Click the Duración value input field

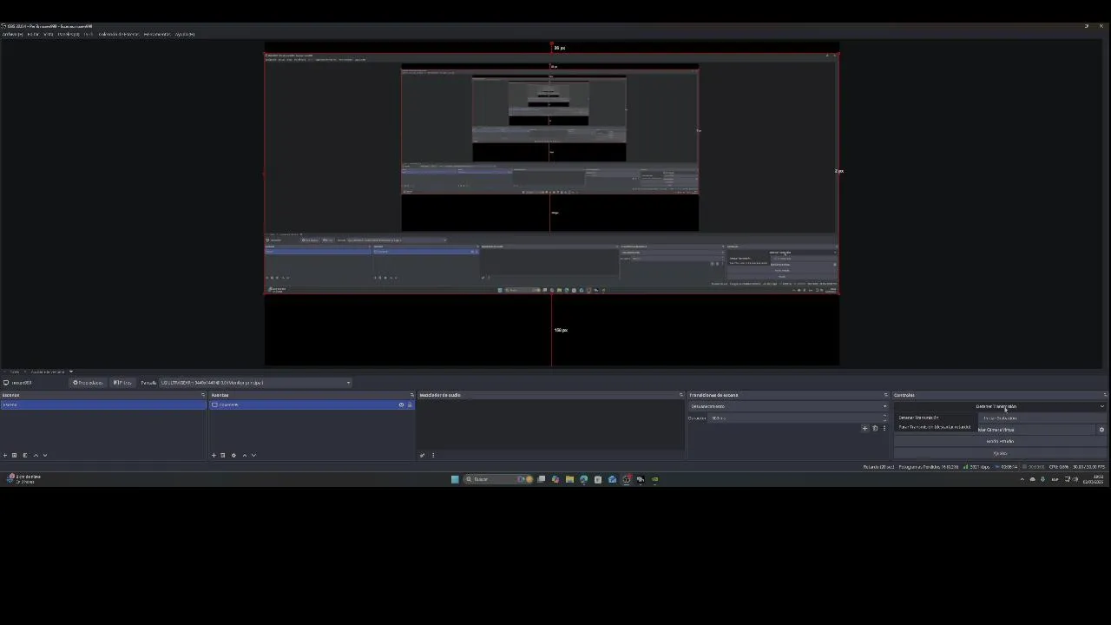pyautogui.click(x=795, y=418)
